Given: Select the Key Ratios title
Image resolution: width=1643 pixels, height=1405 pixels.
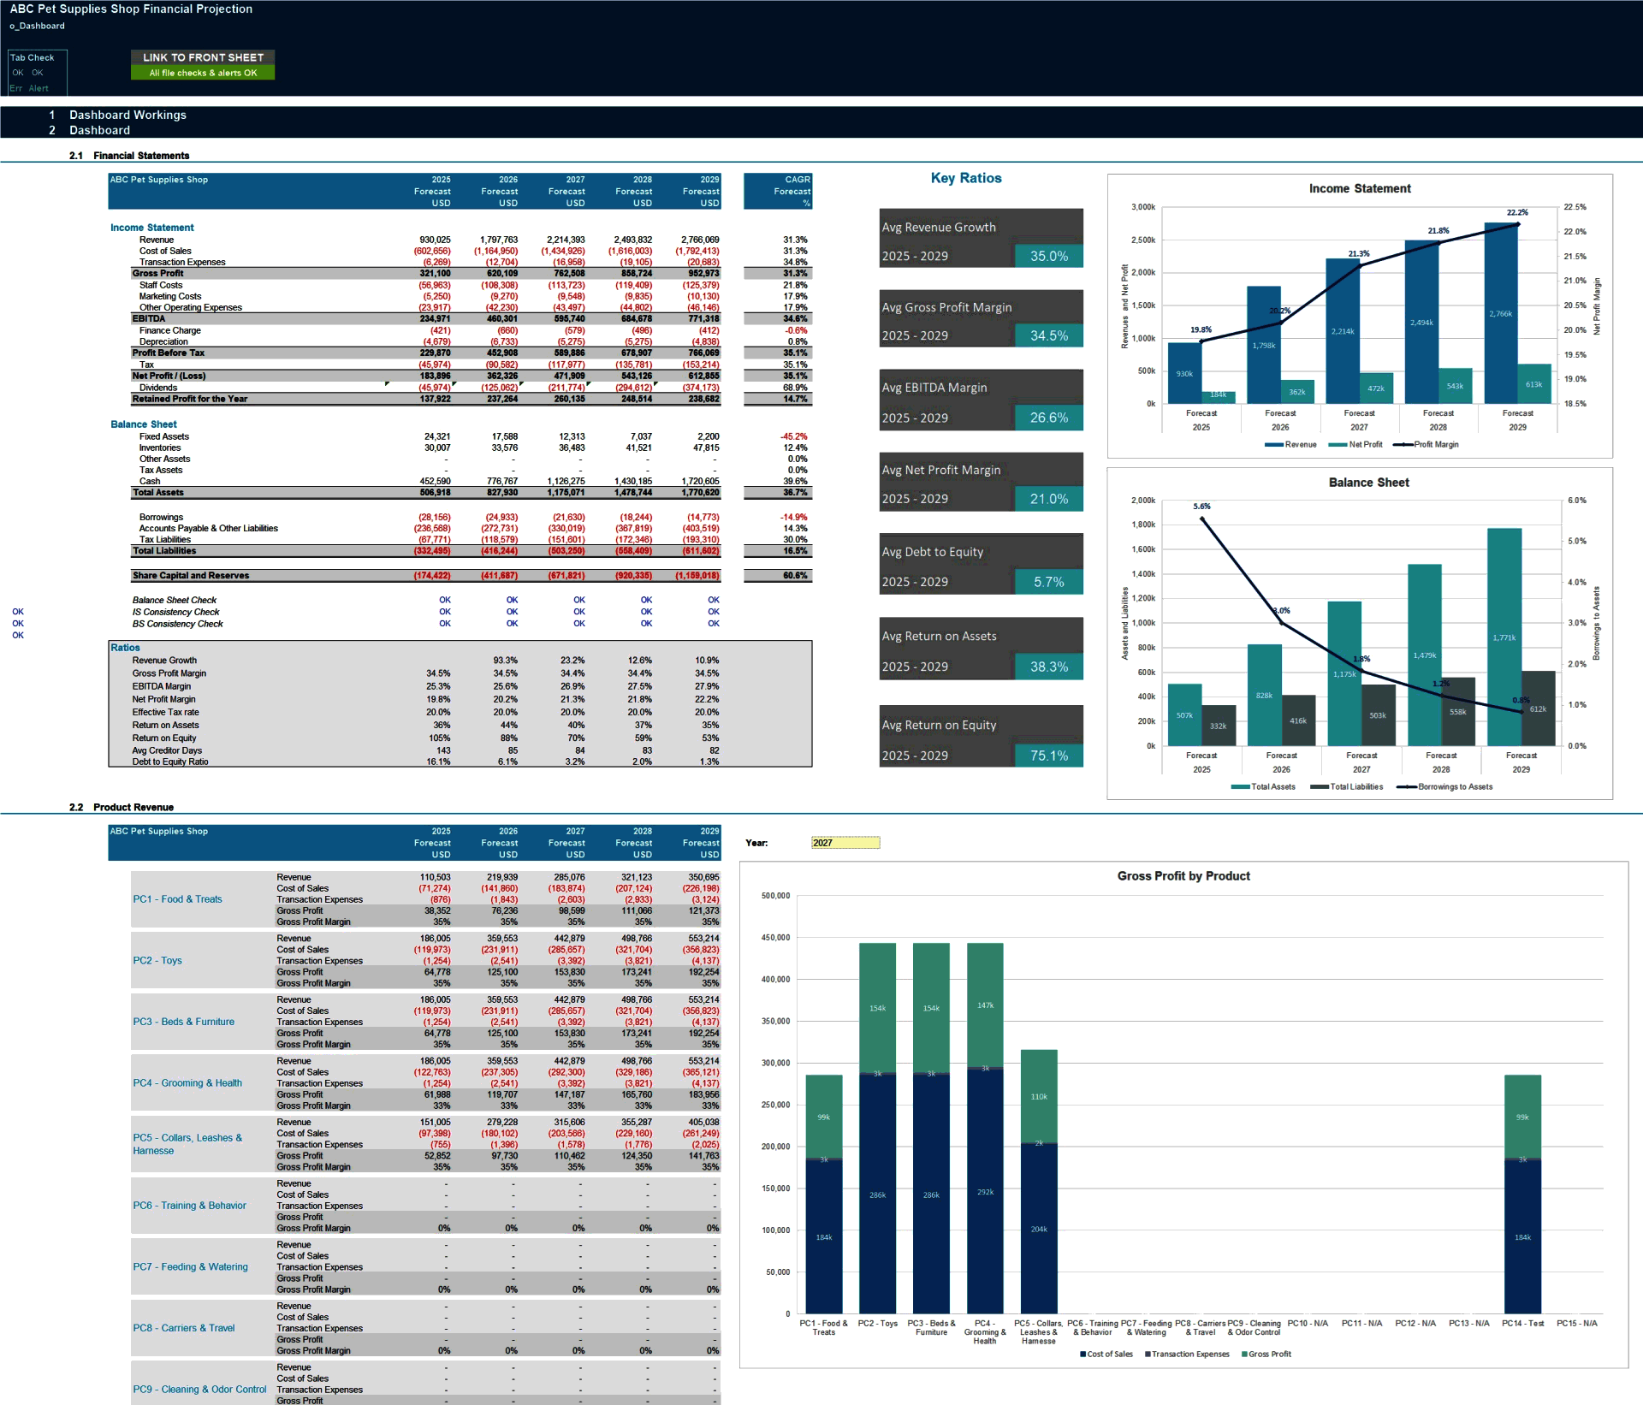Looking at the screenshot, I should (x=966, y=178).
